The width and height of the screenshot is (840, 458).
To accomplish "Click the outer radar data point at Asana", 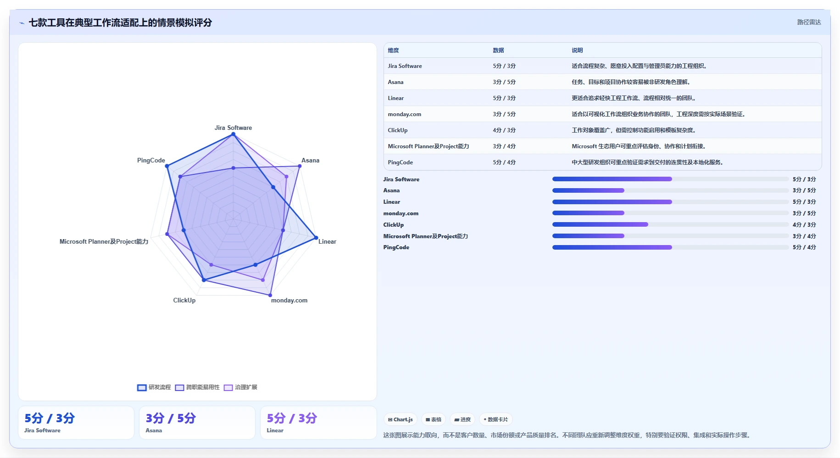I will (x=300, y=166).
